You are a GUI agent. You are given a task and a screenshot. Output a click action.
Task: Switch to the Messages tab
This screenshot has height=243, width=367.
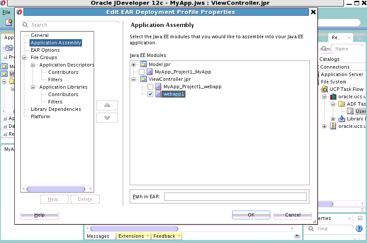(98, 236)
